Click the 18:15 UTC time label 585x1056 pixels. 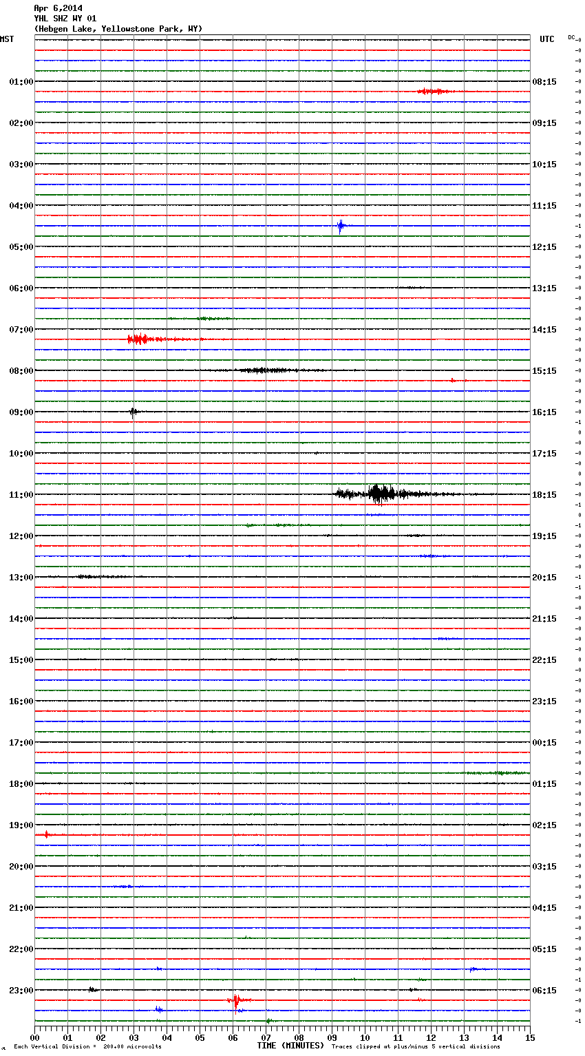[x=544, y=495]
